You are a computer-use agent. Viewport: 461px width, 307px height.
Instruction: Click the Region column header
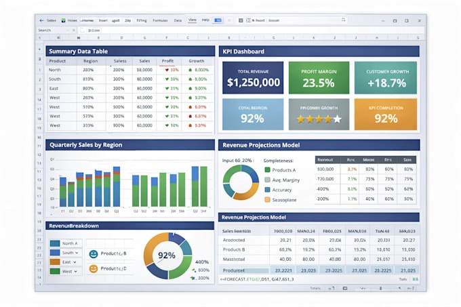click(91, 61)
